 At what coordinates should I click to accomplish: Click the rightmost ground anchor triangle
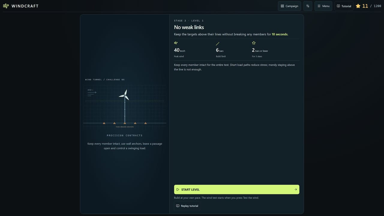click(x=145, y=123)
